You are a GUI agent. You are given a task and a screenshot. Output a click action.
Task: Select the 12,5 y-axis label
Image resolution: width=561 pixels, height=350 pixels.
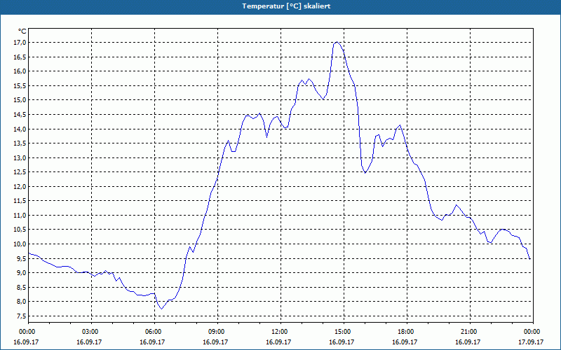coord(20,172)
